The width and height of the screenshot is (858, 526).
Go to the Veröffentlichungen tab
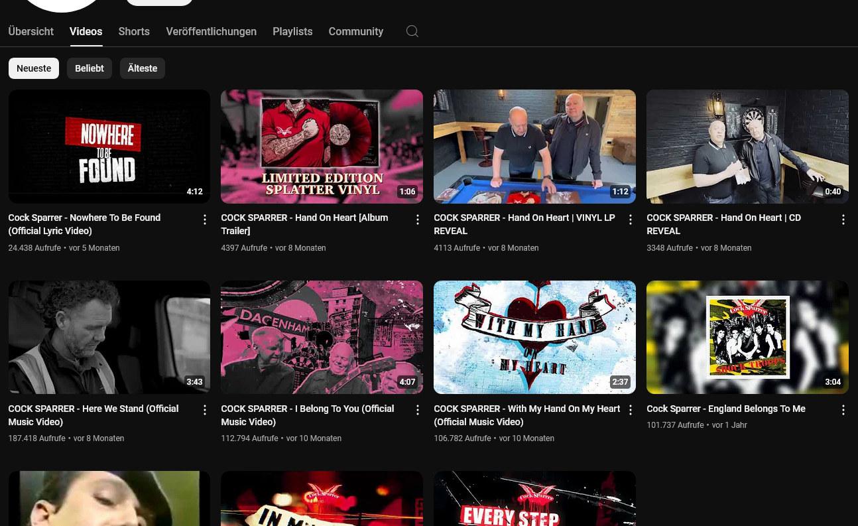211,31
